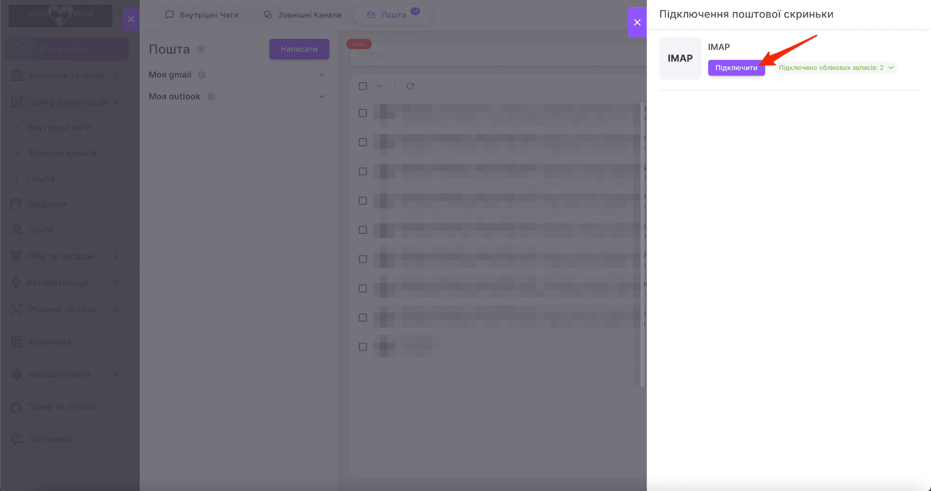Click the Завдання clipboard icon
931x491 pixels.
pyautogui.click(x=16, y=205)
